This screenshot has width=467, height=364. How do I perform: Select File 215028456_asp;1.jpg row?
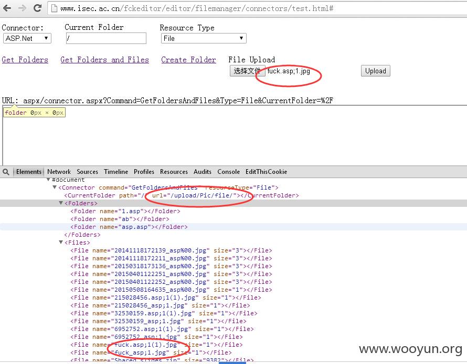160,305
